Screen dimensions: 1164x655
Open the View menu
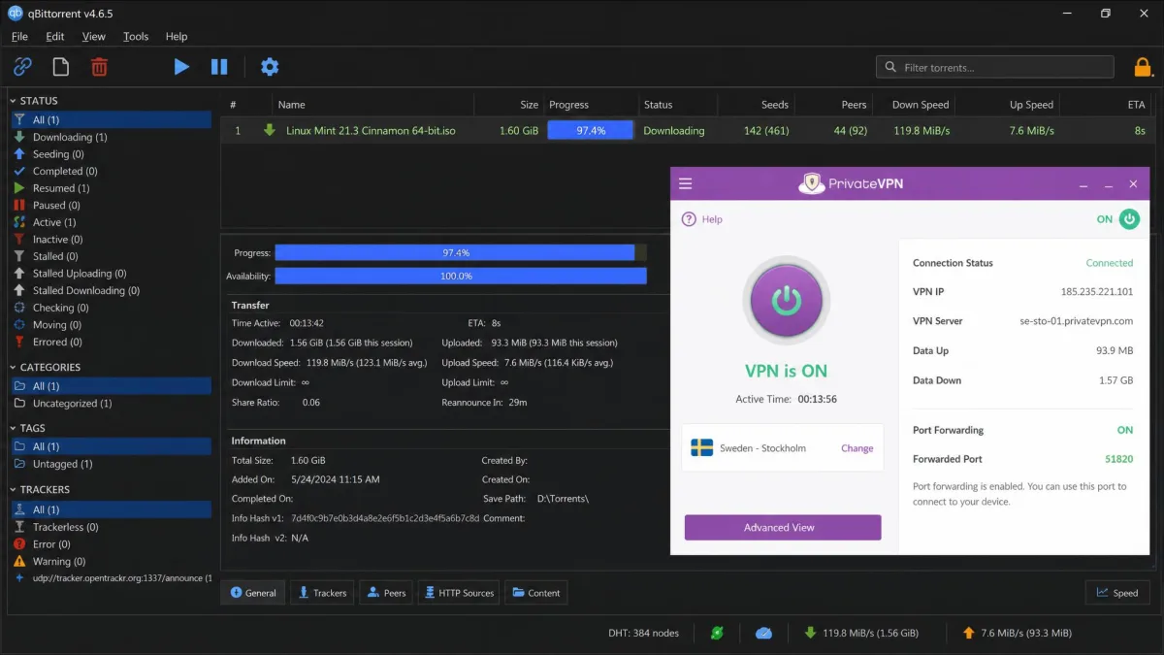point(94,36)
